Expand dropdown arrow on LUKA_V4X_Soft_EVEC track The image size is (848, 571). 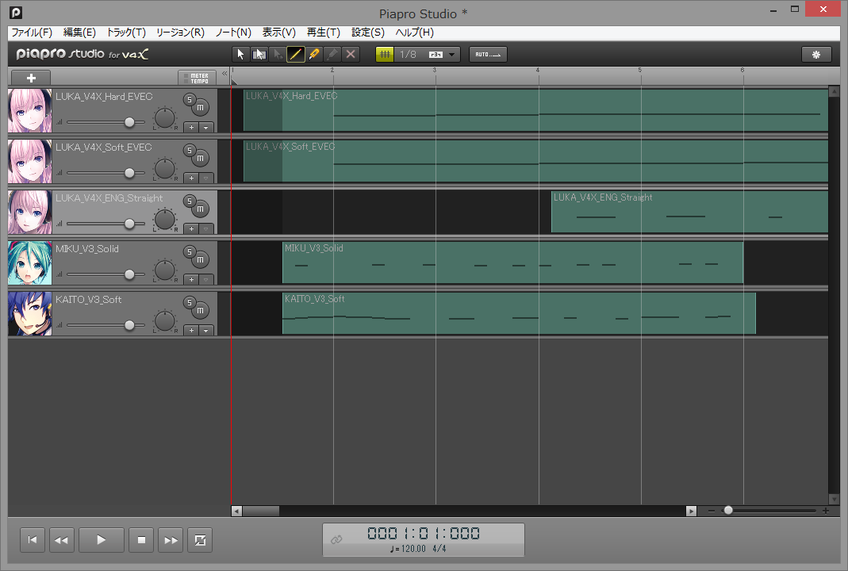tap(206, 178)
